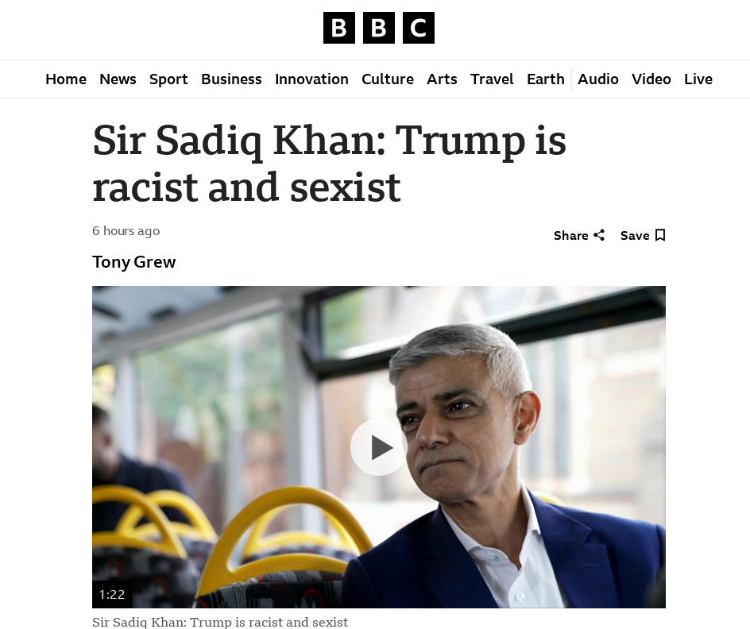Screen dimensions: 750x629
Task: Select Earth in the navigation bar
Action: (546, 79)
